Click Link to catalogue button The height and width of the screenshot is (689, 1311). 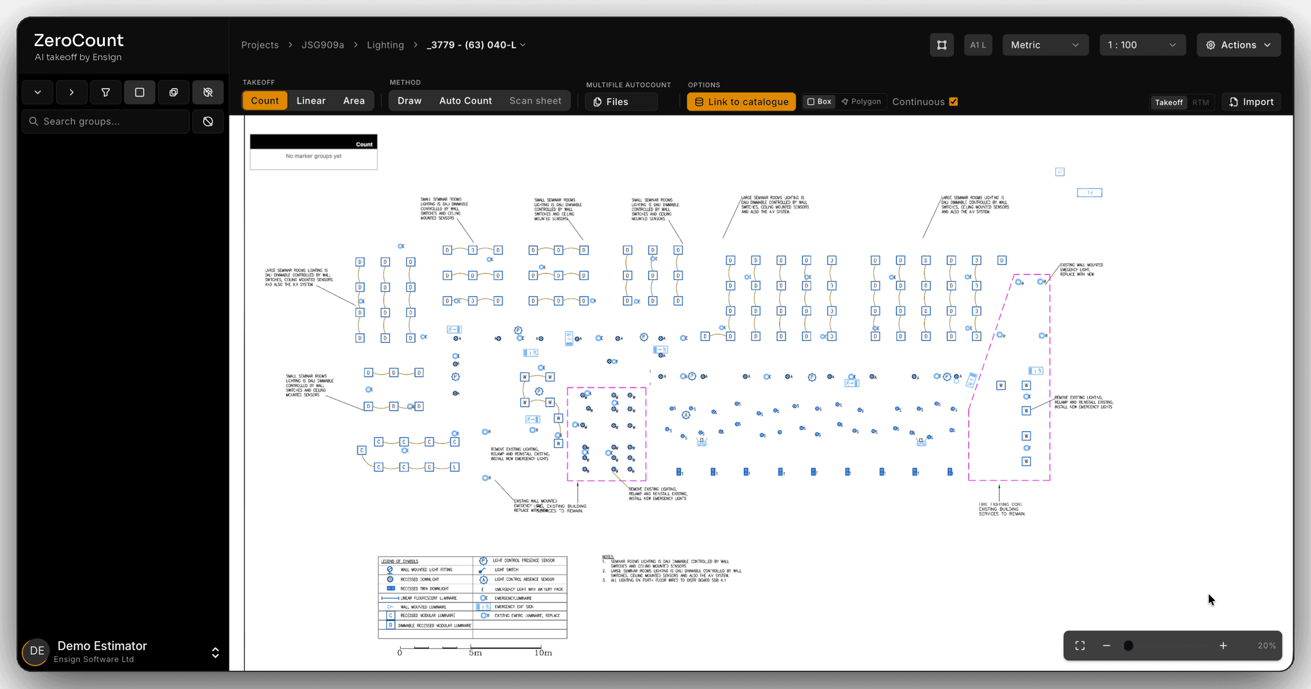click(741, 102)
